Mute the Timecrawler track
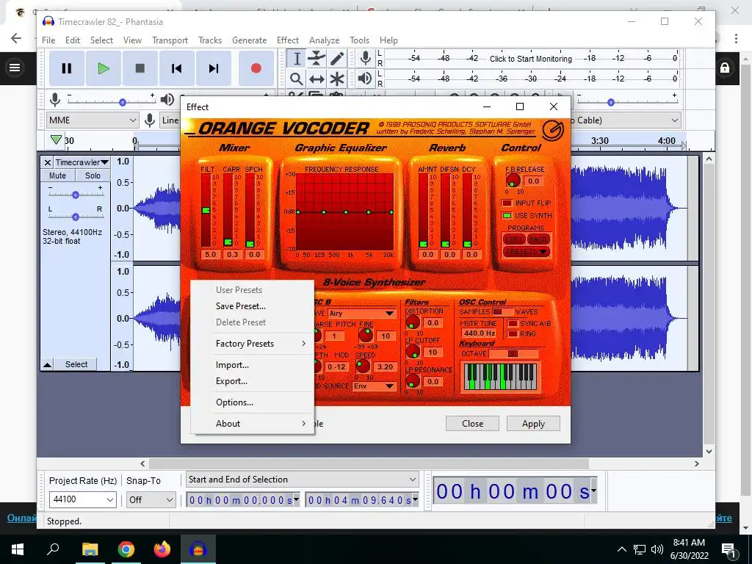 (x=57, y=176)
